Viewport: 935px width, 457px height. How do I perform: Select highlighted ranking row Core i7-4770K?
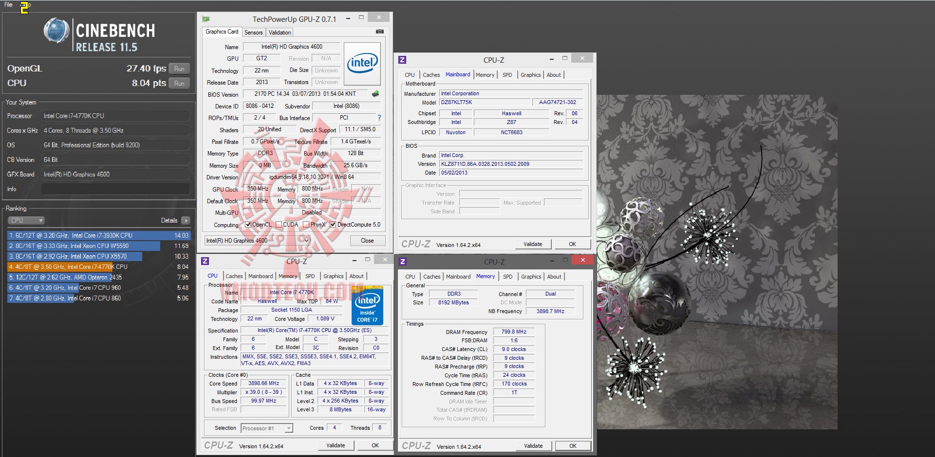99,267
